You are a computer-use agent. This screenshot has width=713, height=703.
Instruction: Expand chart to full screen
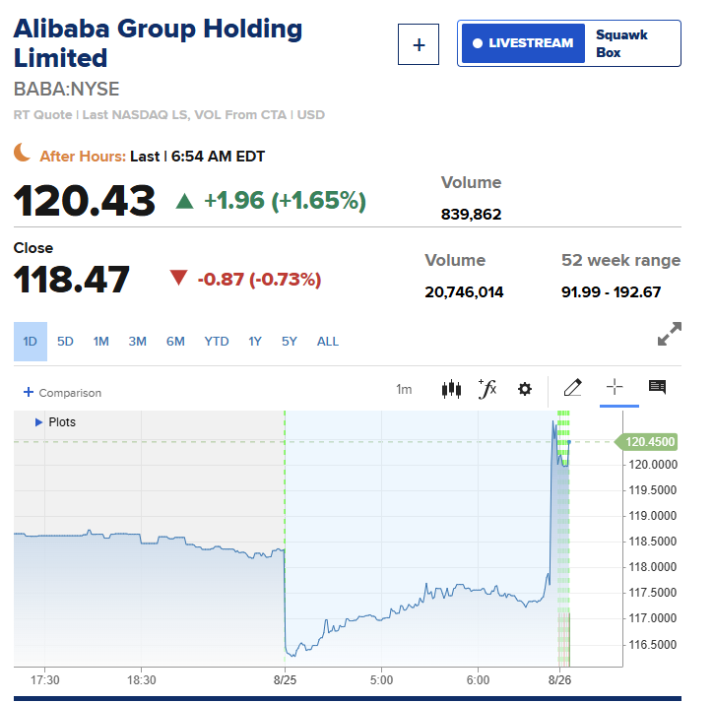670,334
